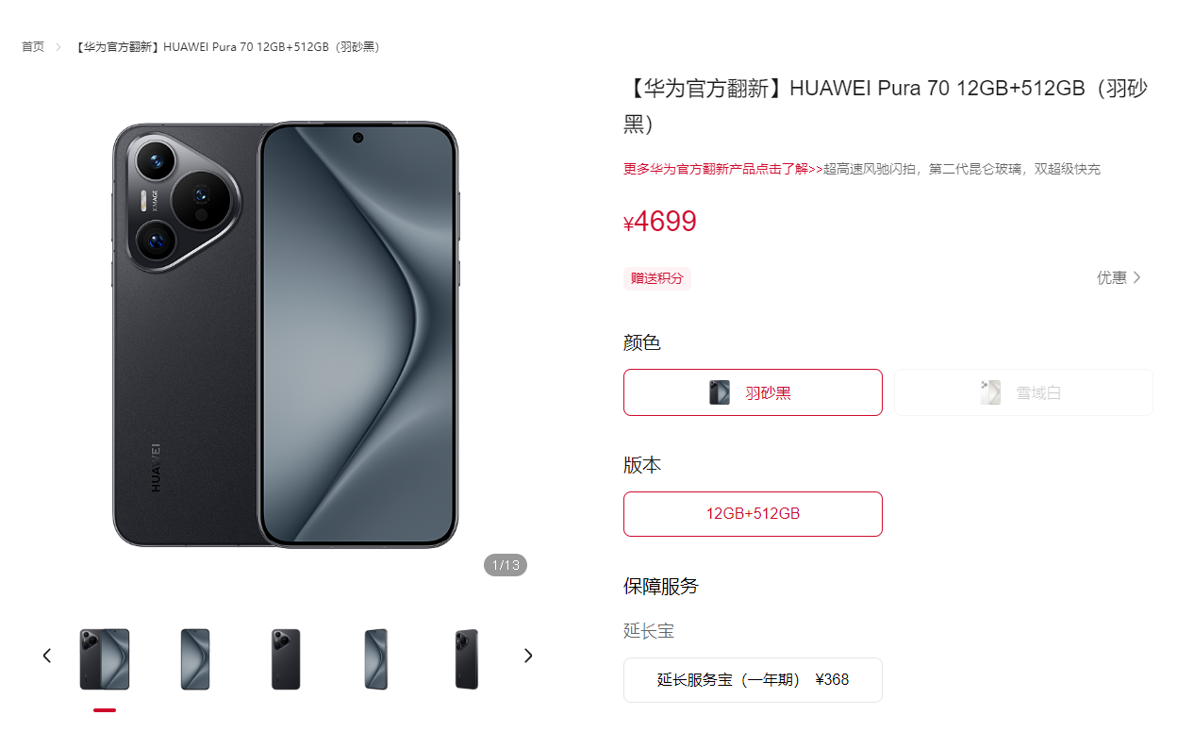This screenshot has width=1194, height=732.
Task: Go to 首页 via breadcrumb
Action: 33,47
